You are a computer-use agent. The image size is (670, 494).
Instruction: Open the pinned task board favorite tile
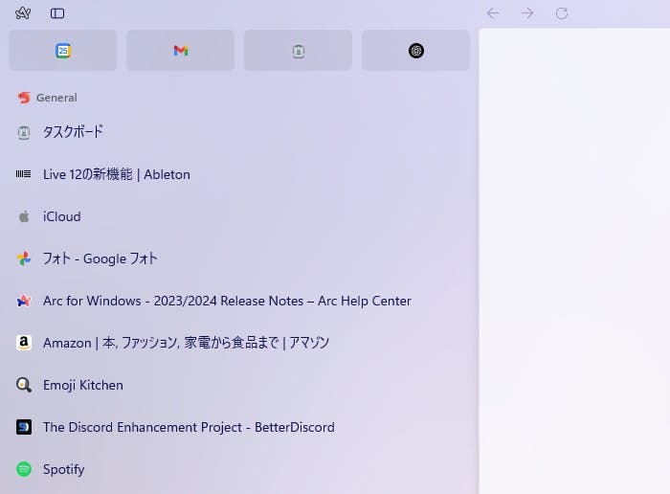click(x=299, y=51)
